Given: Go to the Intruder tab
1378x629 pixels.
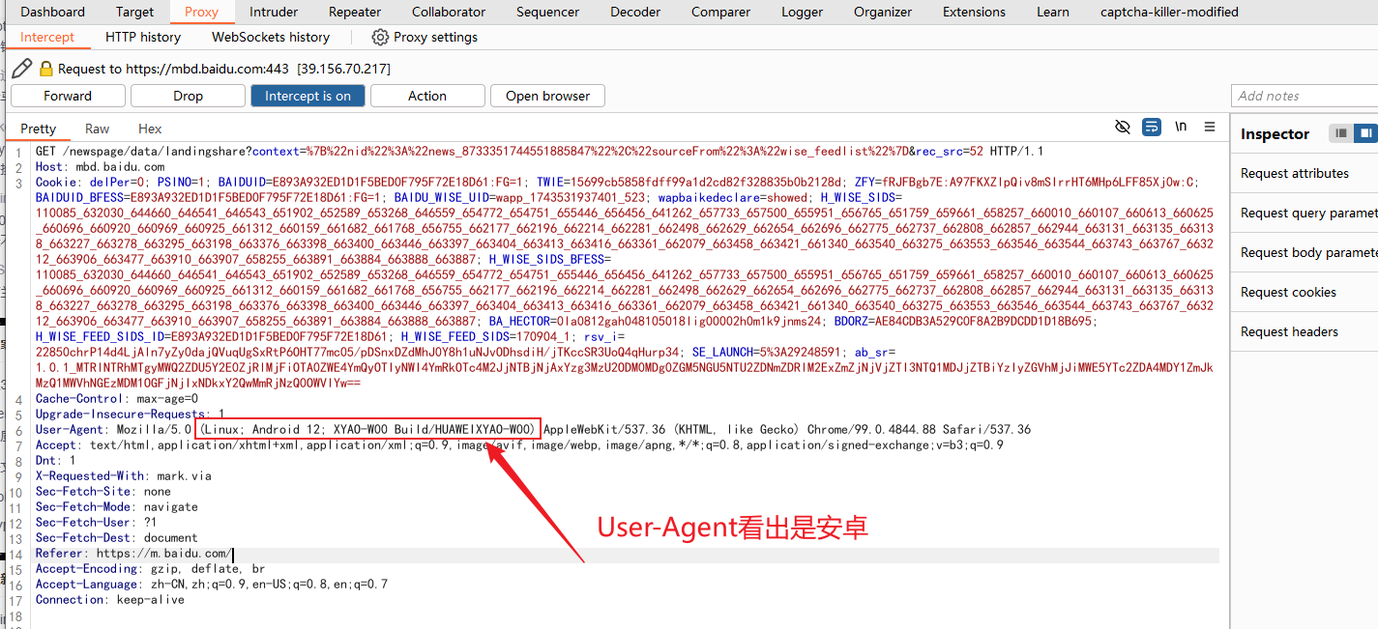Looking at the screenshot, I should click(x=274, y=12).
